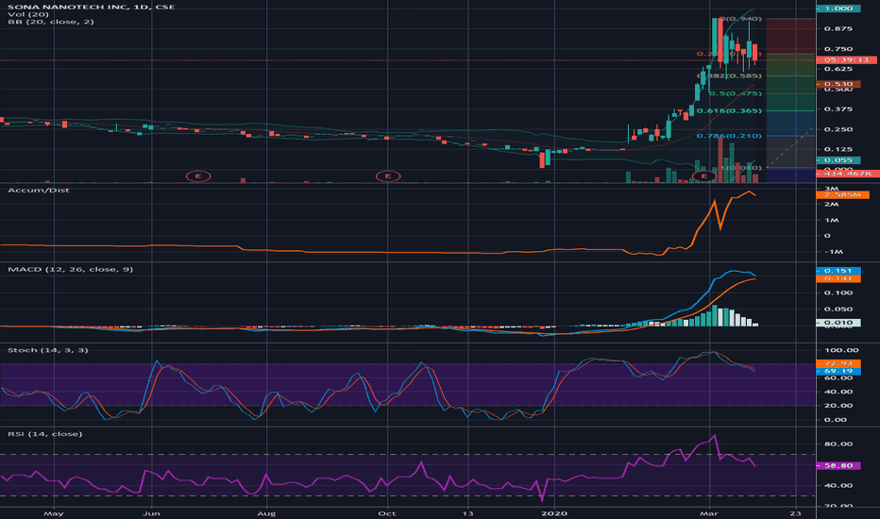
Task: Click the purple 58.80 RSI value label
Action: [838, 466]
